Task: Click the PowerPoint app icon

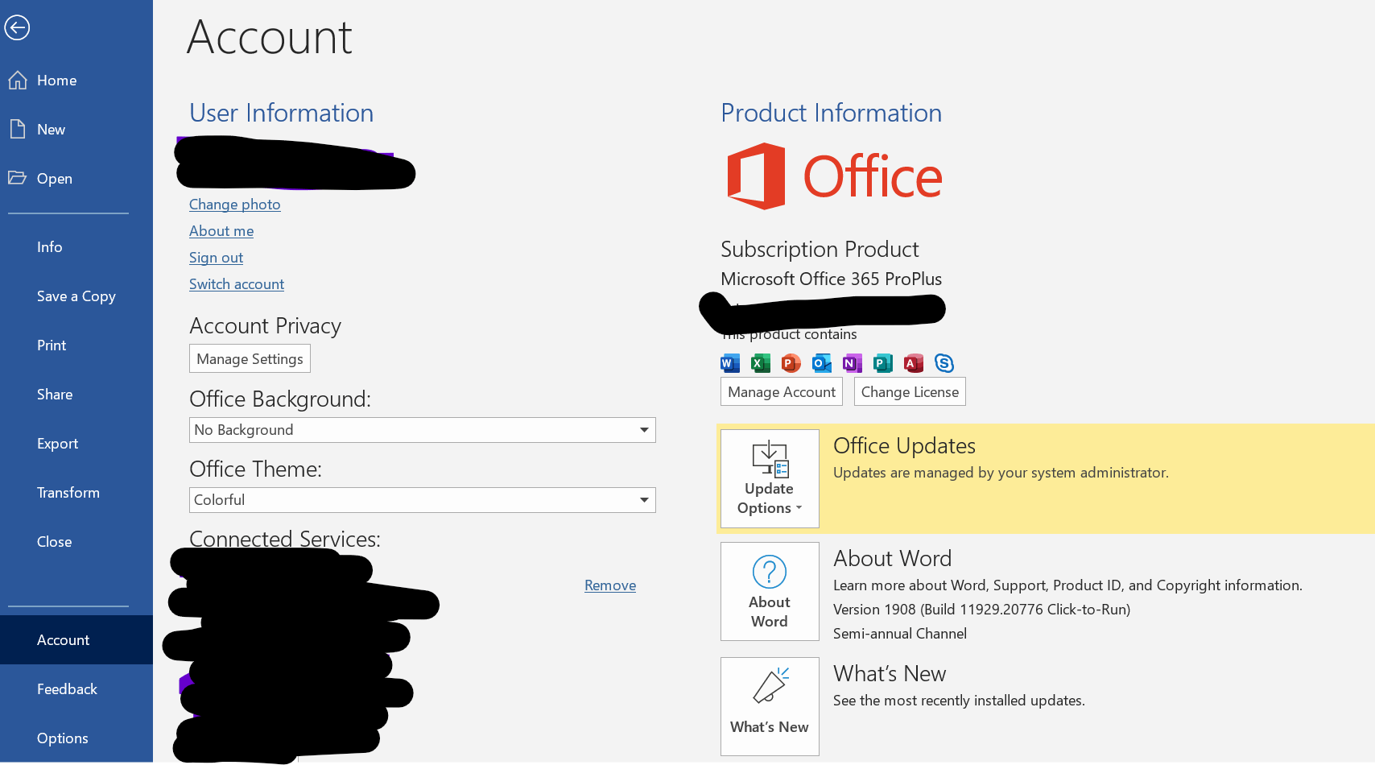Action: (x=791, y=363)
